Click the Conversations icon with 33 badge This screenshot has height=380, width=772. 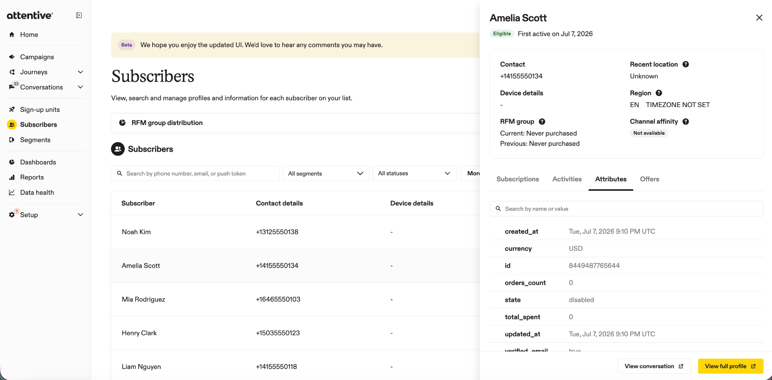click(12, 86)
